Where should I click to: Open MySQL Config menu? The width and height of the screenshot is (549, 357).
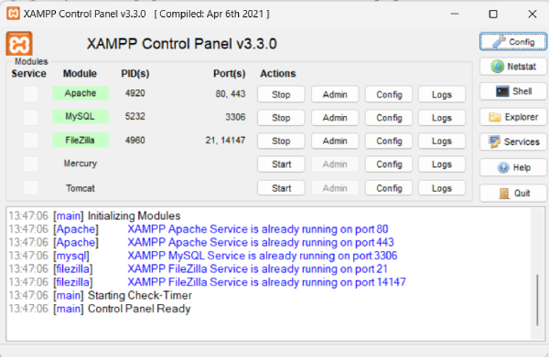(x=389, y=118)
